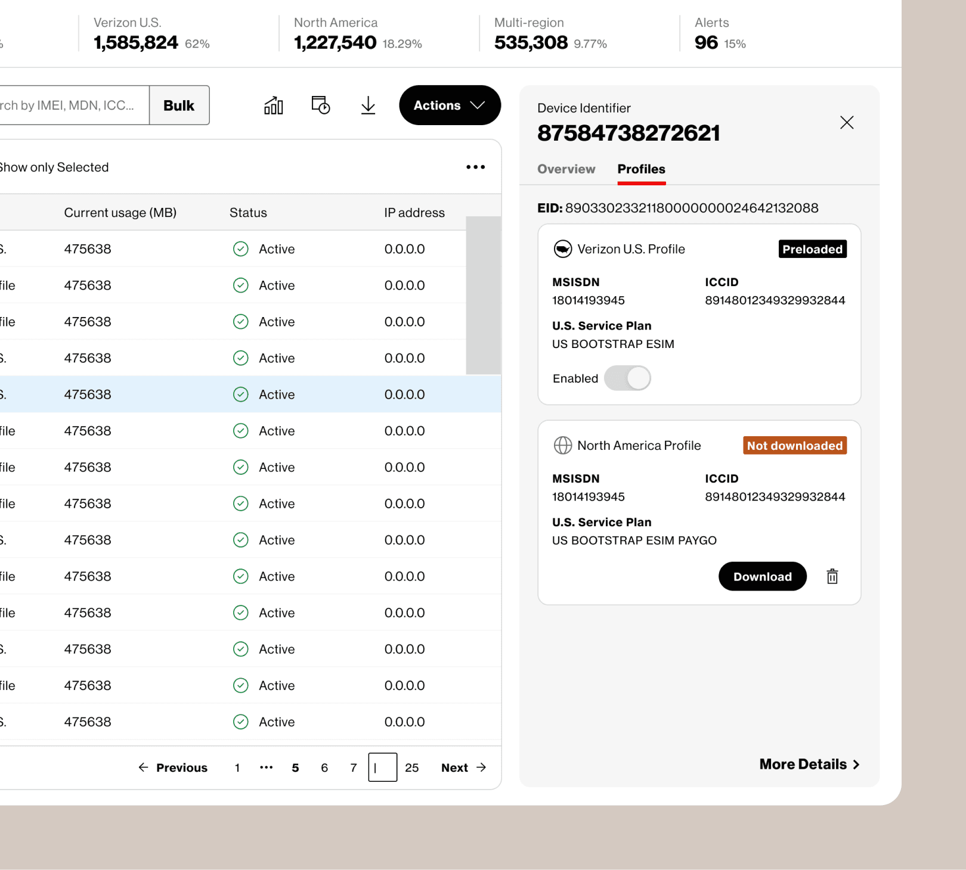966x870 pixels.
Task: Click the green Active status icon on highlighted row
Action: pyautogui.click(x=240, y=394)
